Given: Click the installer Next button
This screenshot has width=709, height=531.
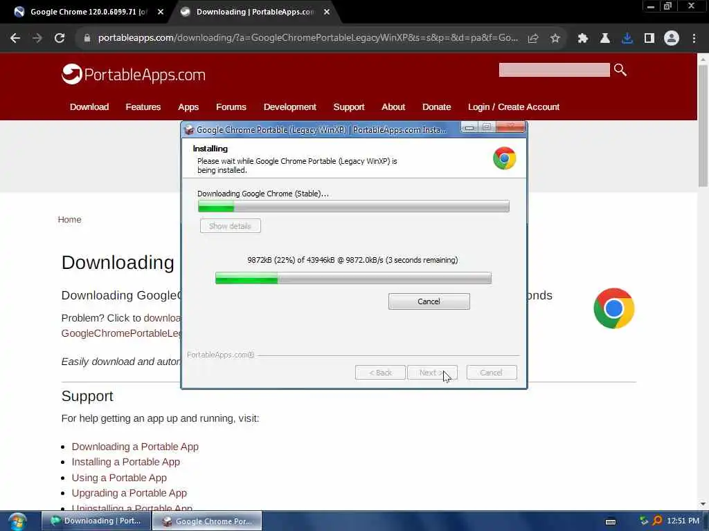Looking at the screenshot, I should pos(432,373).
